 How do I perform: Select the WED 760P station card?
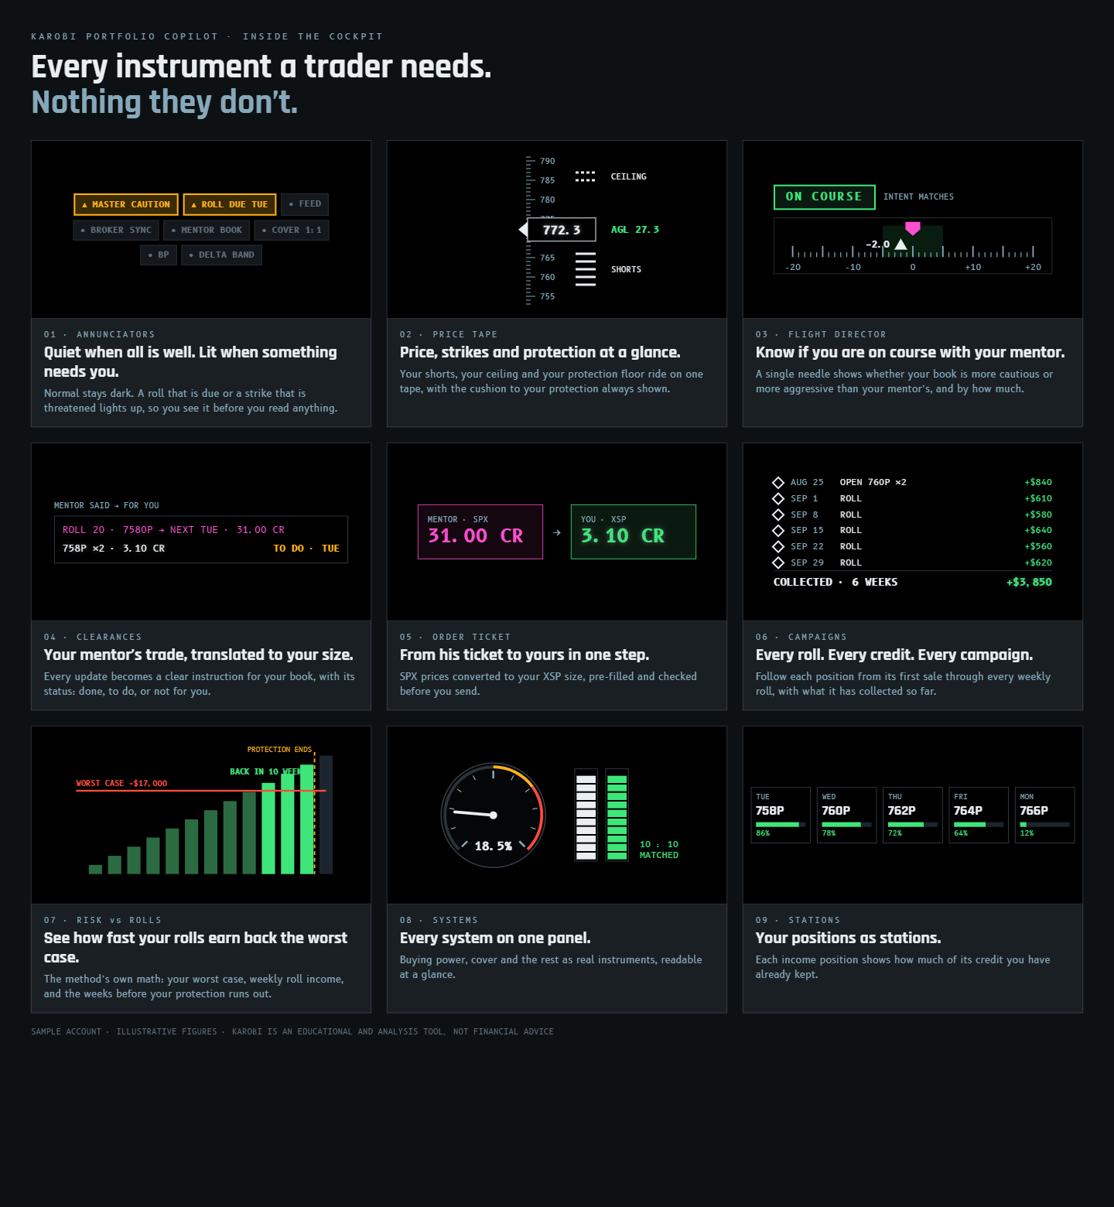(847, 815)
